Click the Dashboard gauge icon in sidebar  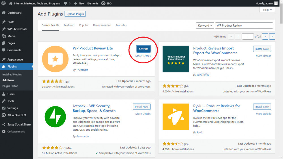point(4,13)
